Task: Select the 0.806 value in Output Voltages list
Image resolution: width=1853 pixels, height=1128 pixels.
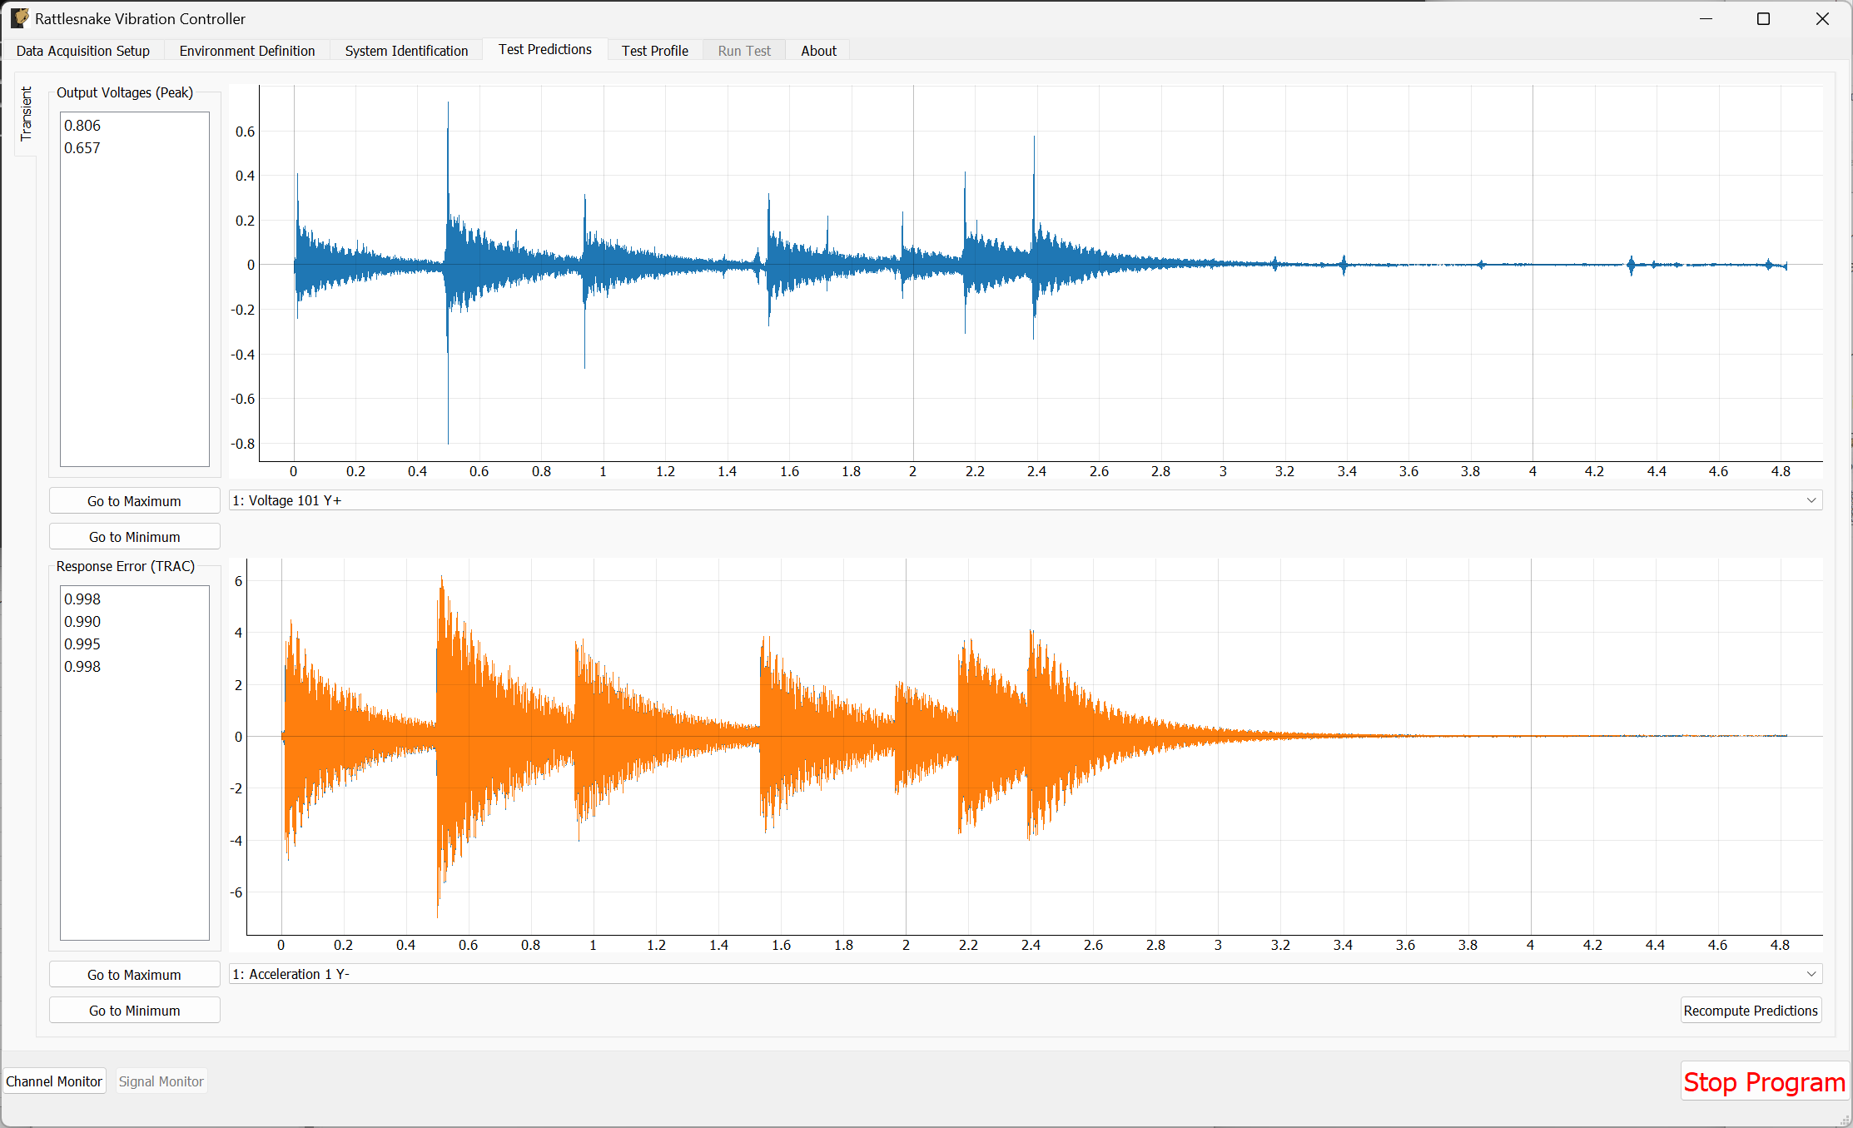Action: pyautogui.click(x=82, y=125)
